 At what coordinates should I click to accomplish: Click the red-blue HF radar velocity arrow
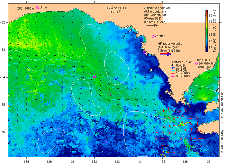(x=165, y=54)
